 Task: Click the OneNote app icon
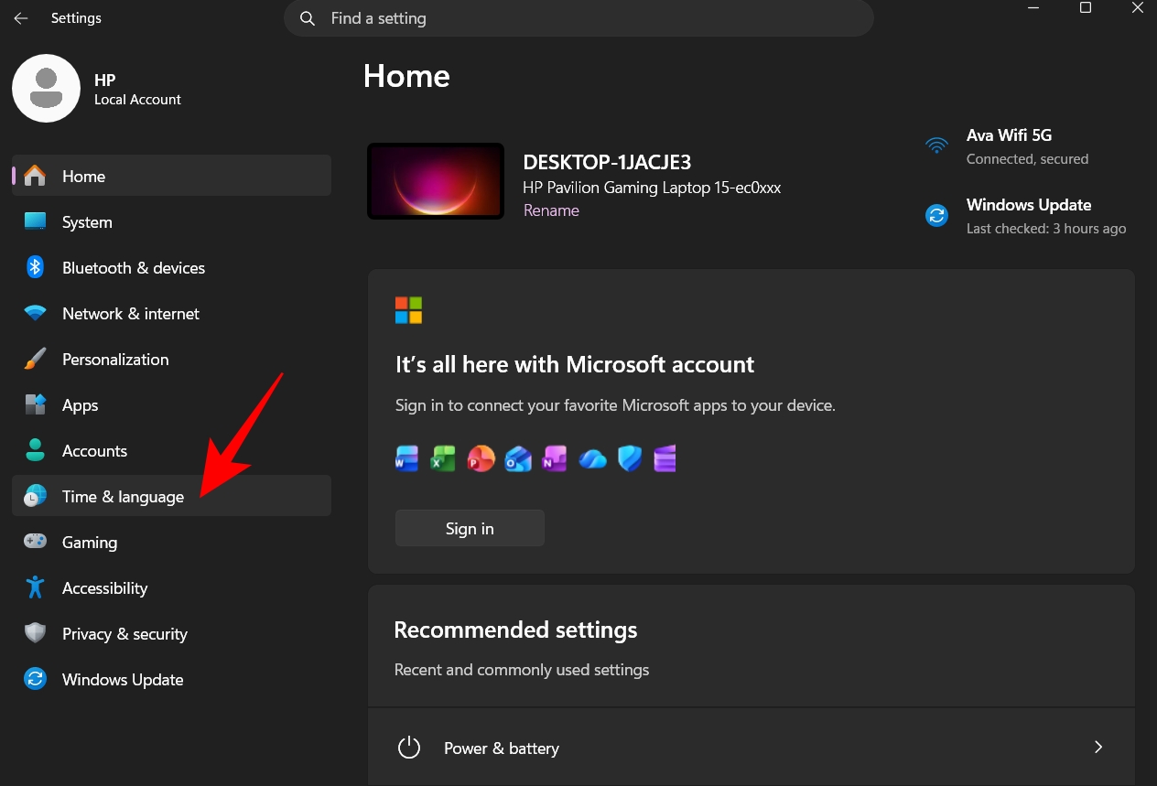tap(555, 458)
